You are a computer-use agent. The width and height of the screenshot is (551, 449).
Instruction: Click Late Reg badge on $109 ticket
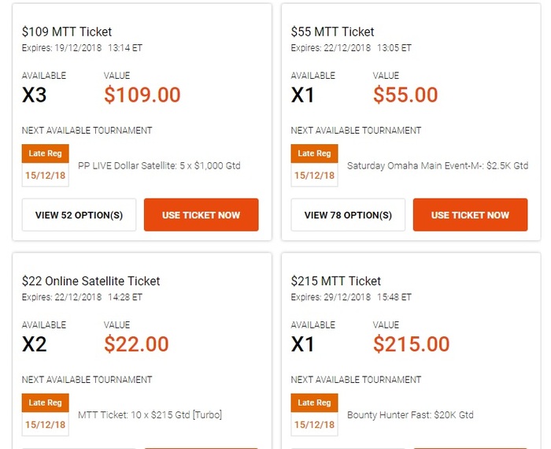(x=46, y=154)
